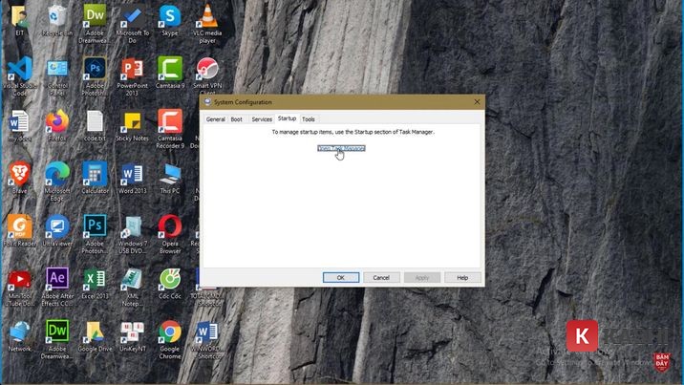Select PowerPoint 2013 shortcut
This screenshot has height=385, width=684.
click(x=132, y=76)
